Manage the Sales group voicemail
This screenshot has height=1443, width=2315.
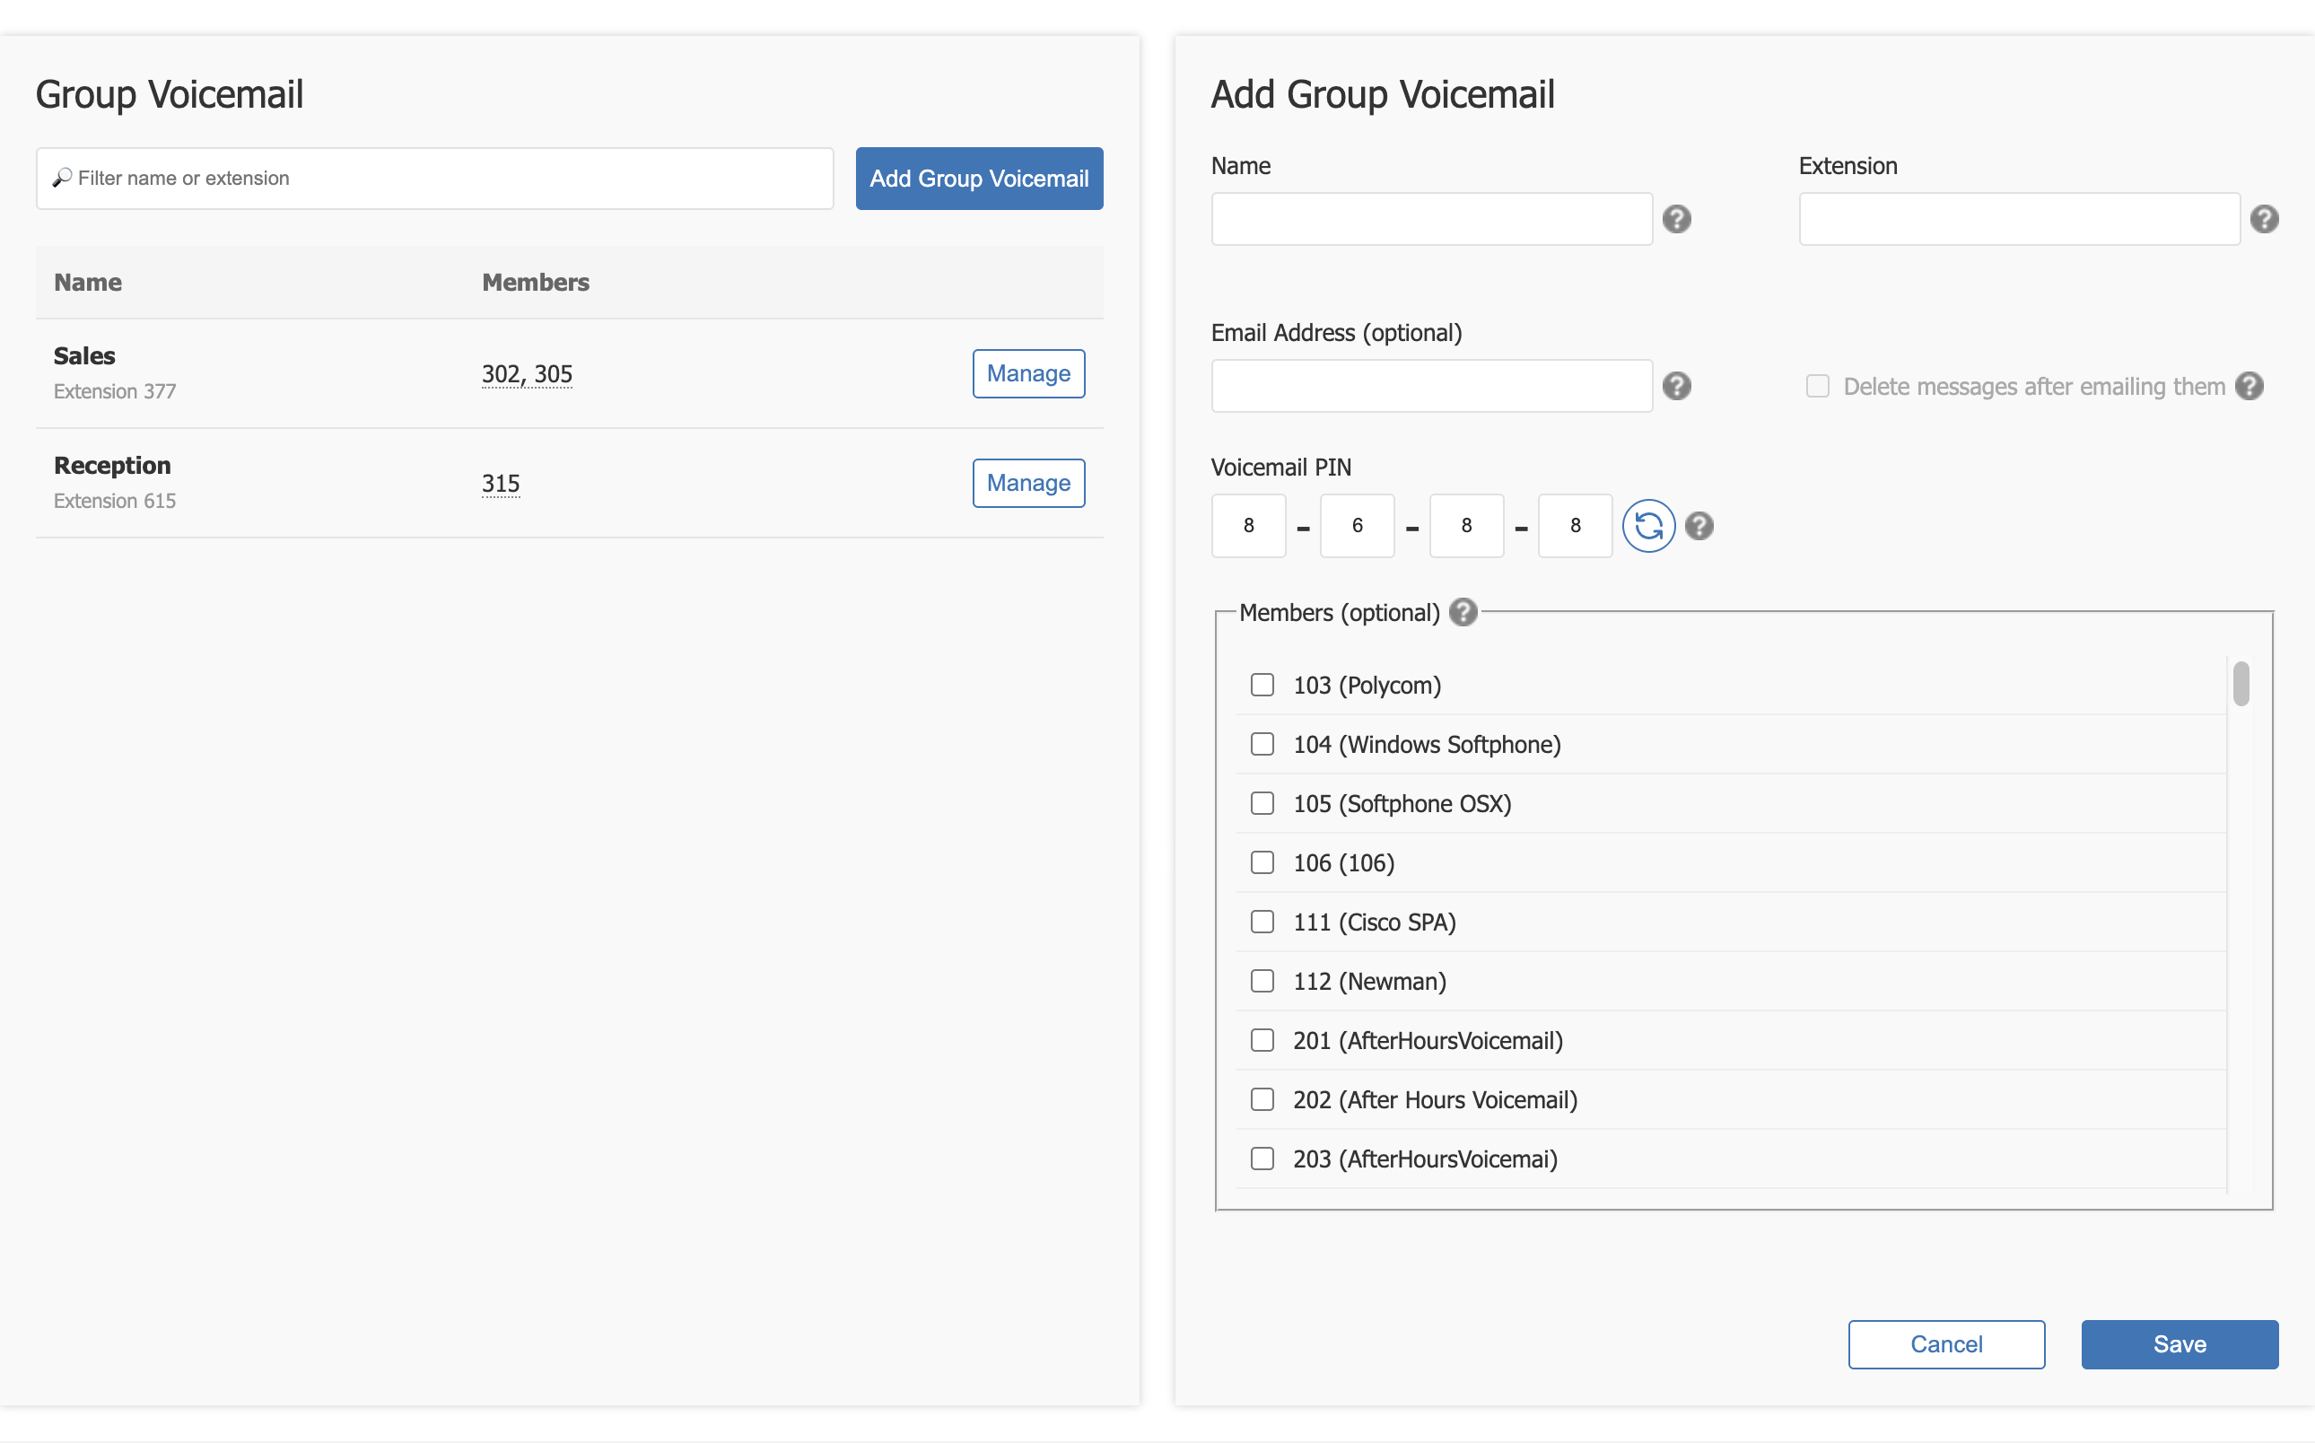(x=1028, y=373)
